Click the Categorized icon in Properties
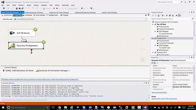The image size is (196, 110). click(152, 63)
